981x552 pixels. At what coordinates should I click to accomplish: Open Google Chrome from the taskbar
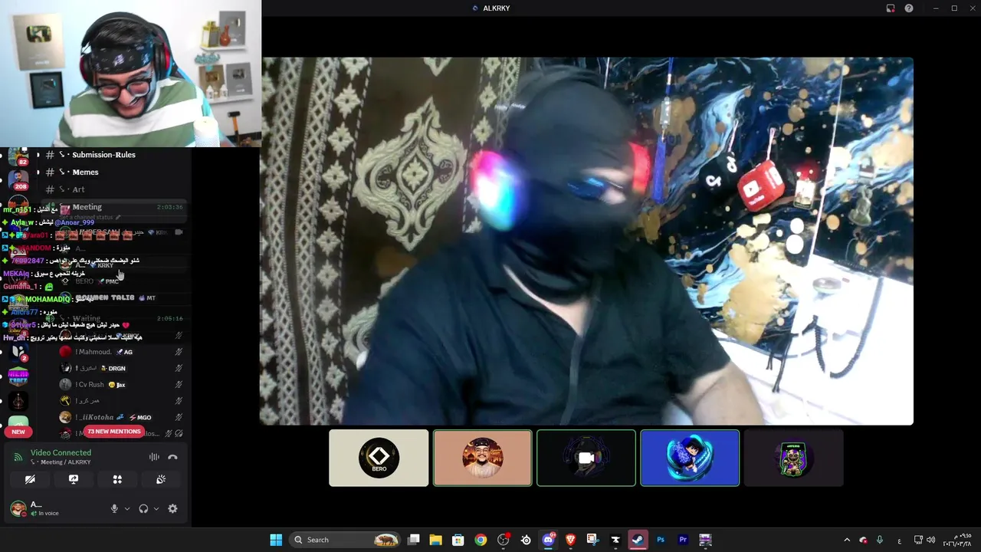tap(481, 540)
